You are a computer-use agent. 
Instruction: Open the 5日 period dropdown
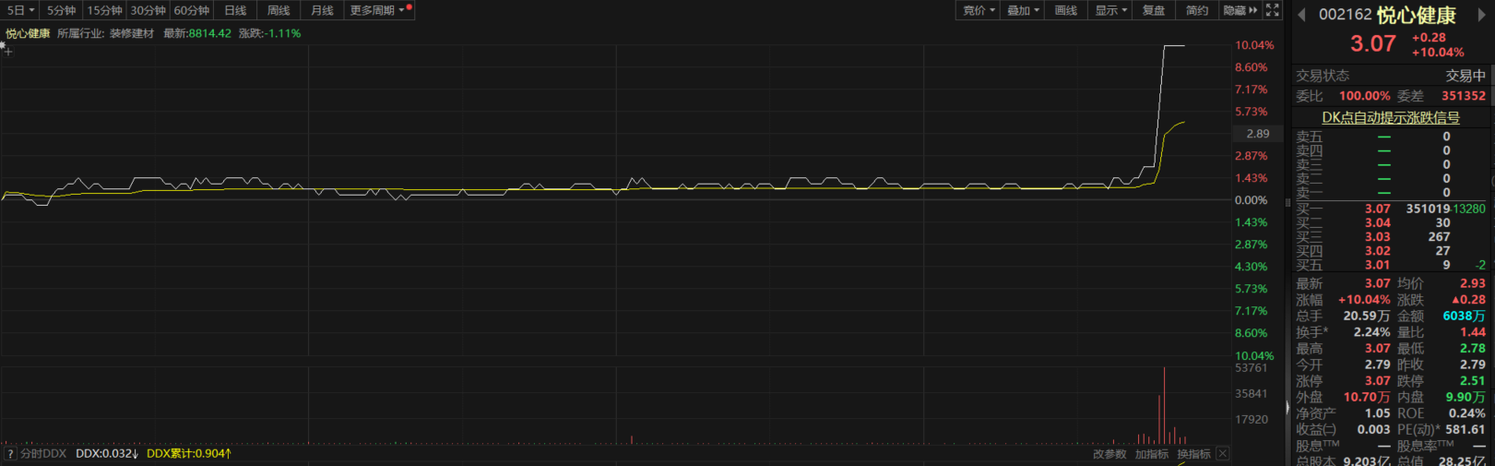click(20, 10)
